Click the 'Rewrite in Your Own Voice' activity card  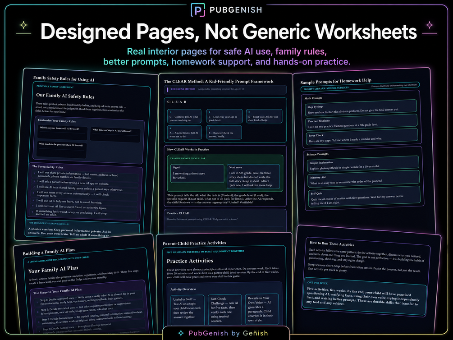tap(262, 309)
